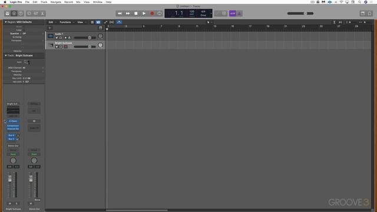Mute the Audio 1 track
The width and height of the screenshot is (377, 212).
pos(57,38)
